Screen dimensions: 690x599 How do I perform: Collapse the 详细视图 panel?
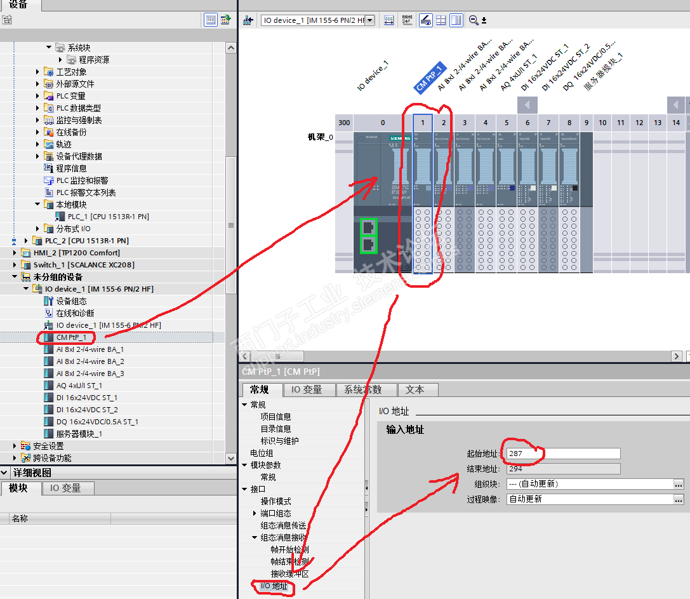coord(4,473)
